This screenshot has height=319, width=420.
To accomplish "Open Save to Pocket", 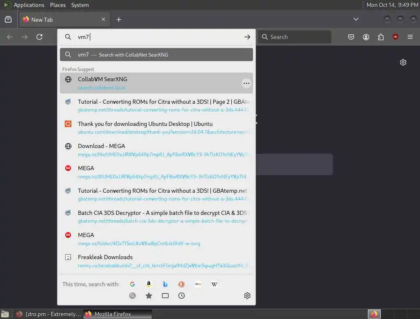I will tap(351, 37).
